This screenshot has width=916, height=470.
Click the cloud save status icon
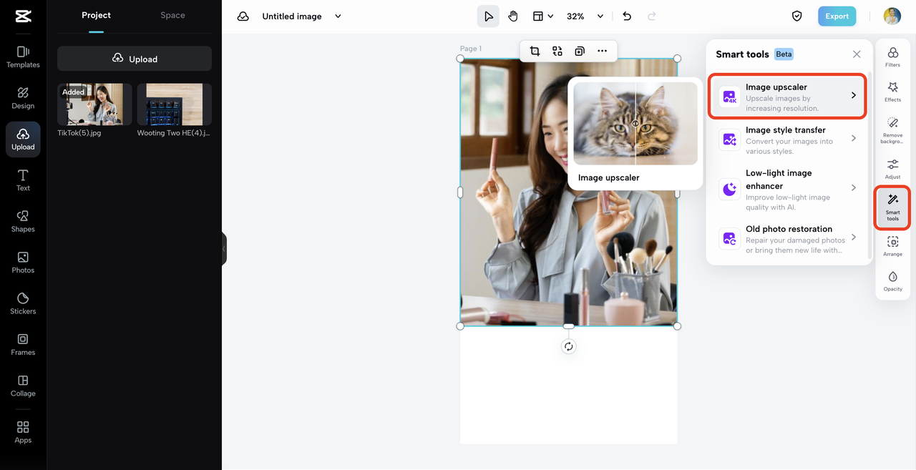243,16
